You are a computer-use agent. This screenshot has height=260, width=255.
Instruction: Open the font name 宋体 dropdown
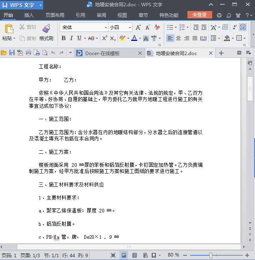pyautogui.click(x=106, y=28)
